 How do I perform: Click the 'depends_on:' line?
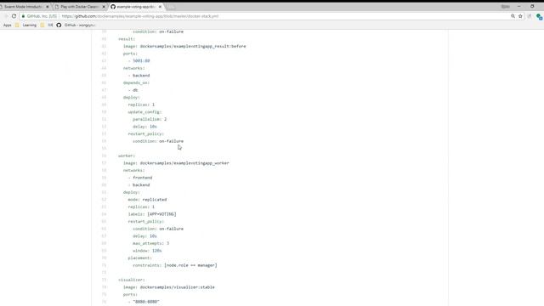click(x=136, y=82)
